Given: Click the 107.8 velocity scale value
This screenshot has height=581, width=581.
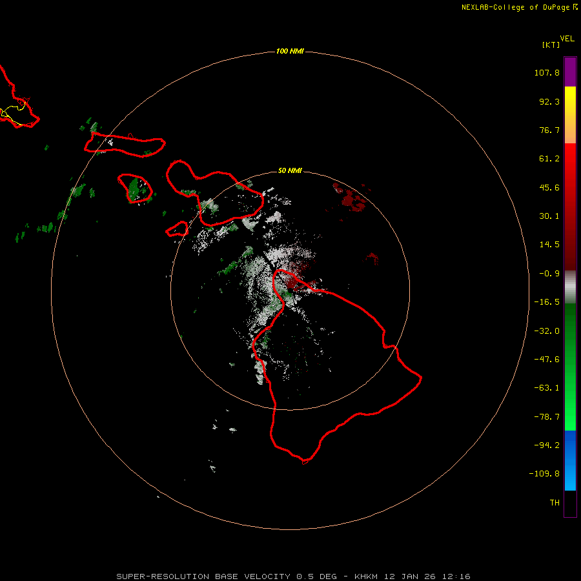Looking at the screenshot, I should pos(547,72).
